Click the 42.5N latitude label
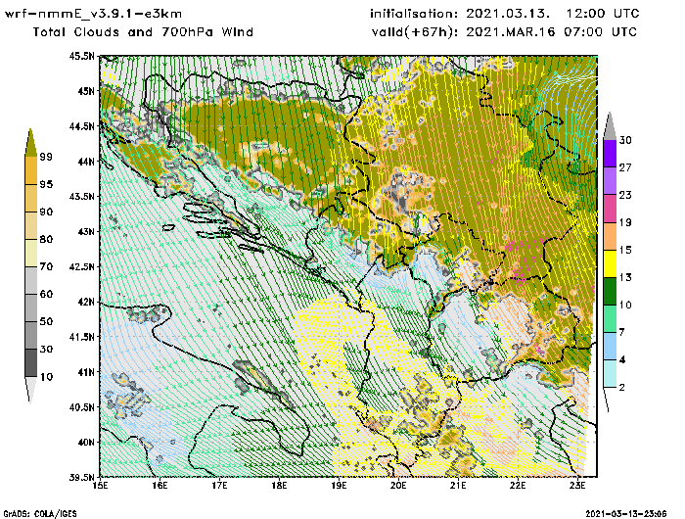This screenshot has height=519, width=685. (x=81, y=266)
